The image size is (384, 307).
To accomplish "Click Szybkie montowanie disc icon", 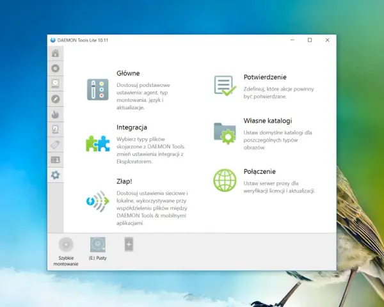I will pos(66,244).
